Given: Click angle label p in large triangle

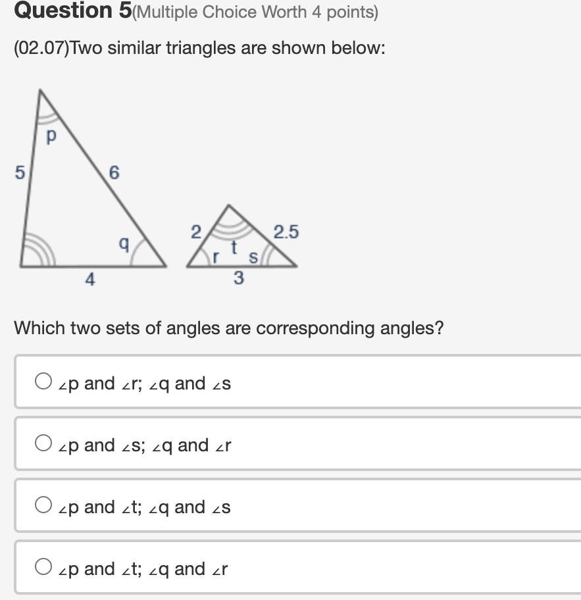Looking at the screenshot, I should tap(51, 137).
